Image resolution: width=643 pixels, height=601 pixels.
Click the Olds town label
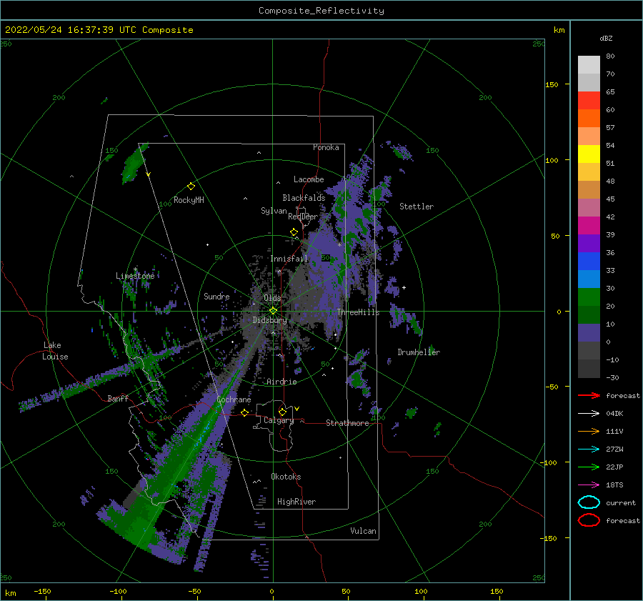click(272, 298)
